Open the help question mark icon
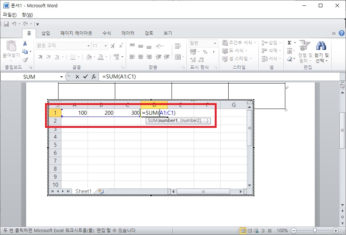Image resolution: width=346 pixels, height=235 pixels. [342, 33]
